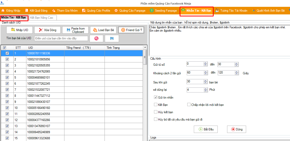Uncheck the Gửi tin nhắn checkbox

156,97
